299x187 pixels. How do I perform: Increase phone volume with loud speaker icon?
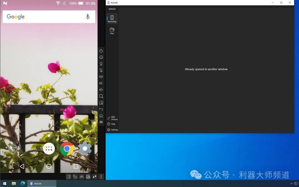tap(101, 77)
